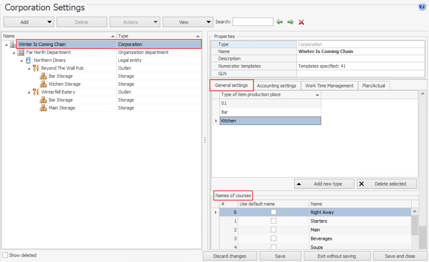429x262 pixels.
Task: Click the Northern Diners legal entity icon
Action: point(28,60)
